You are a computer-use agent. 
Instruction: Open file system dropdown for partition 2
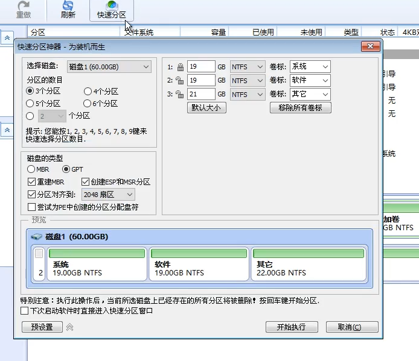(x=248, y=81)
